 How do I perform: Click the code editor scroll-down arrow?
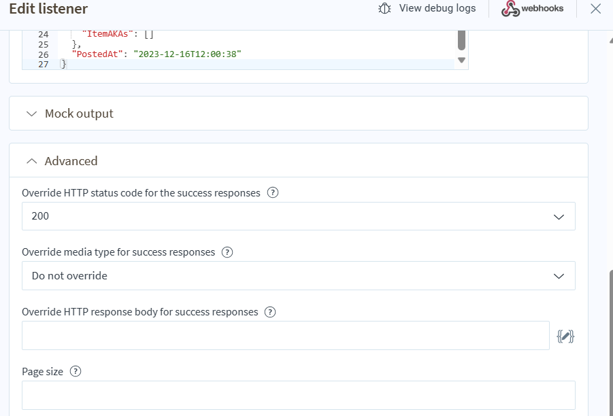(x=461, y=60)
